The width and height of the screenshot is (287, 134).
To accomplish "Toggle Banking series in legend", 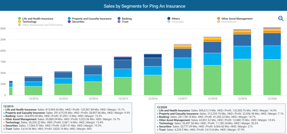I will coord(124,19).
